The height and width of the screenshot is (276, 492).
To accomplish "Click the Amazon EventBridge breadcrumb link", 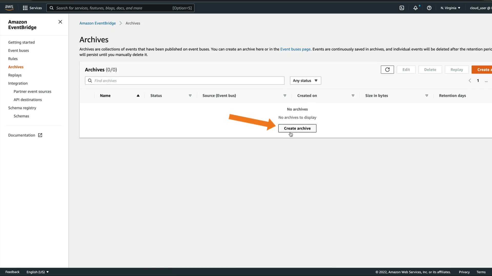I will pos(97,23).
